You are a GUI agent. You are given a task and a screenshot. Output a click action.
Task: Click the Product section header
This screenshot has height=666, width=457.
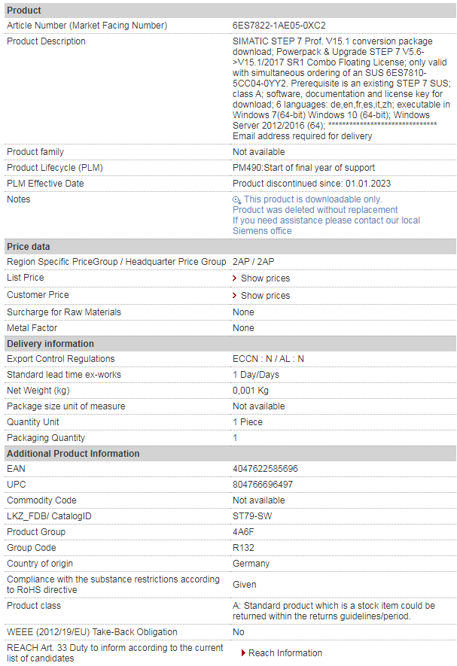pyautogui.click(x=230, y=11)
